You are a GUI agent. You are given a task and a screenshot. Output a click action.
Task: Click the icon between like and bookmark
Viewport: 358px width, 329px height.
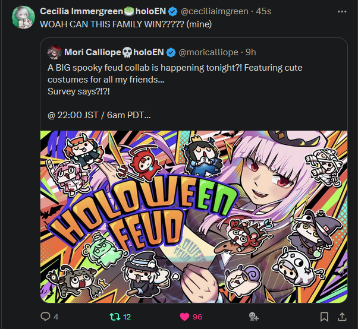pos(252,317)
